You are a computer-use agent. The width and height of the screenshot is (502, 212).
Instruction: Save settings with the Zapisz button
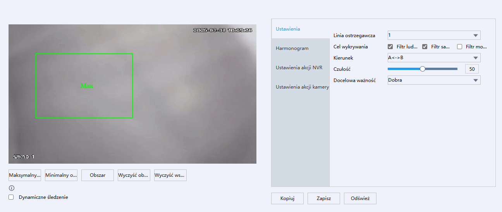[x=324, y=198]
